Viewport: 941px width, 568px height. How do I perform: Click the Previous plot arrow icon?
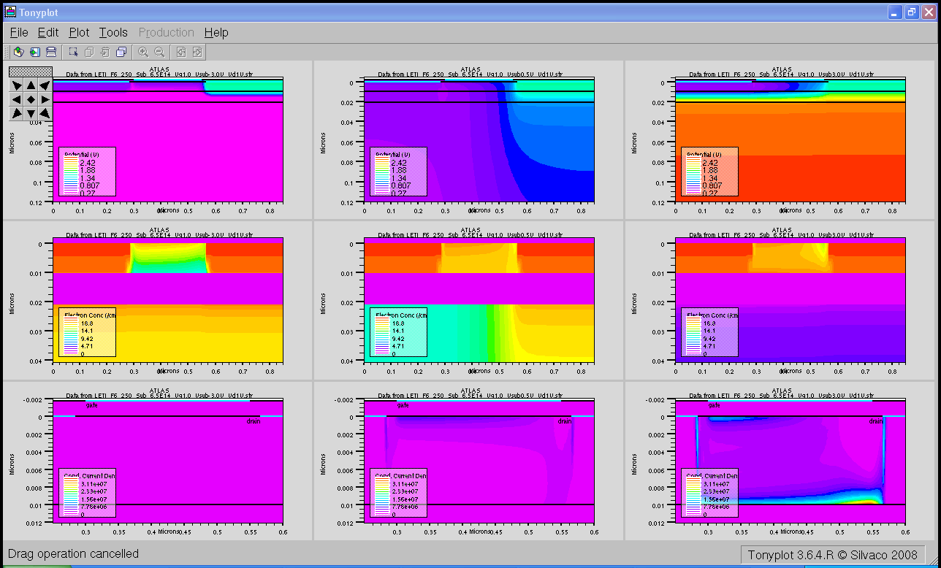(181, 52)
